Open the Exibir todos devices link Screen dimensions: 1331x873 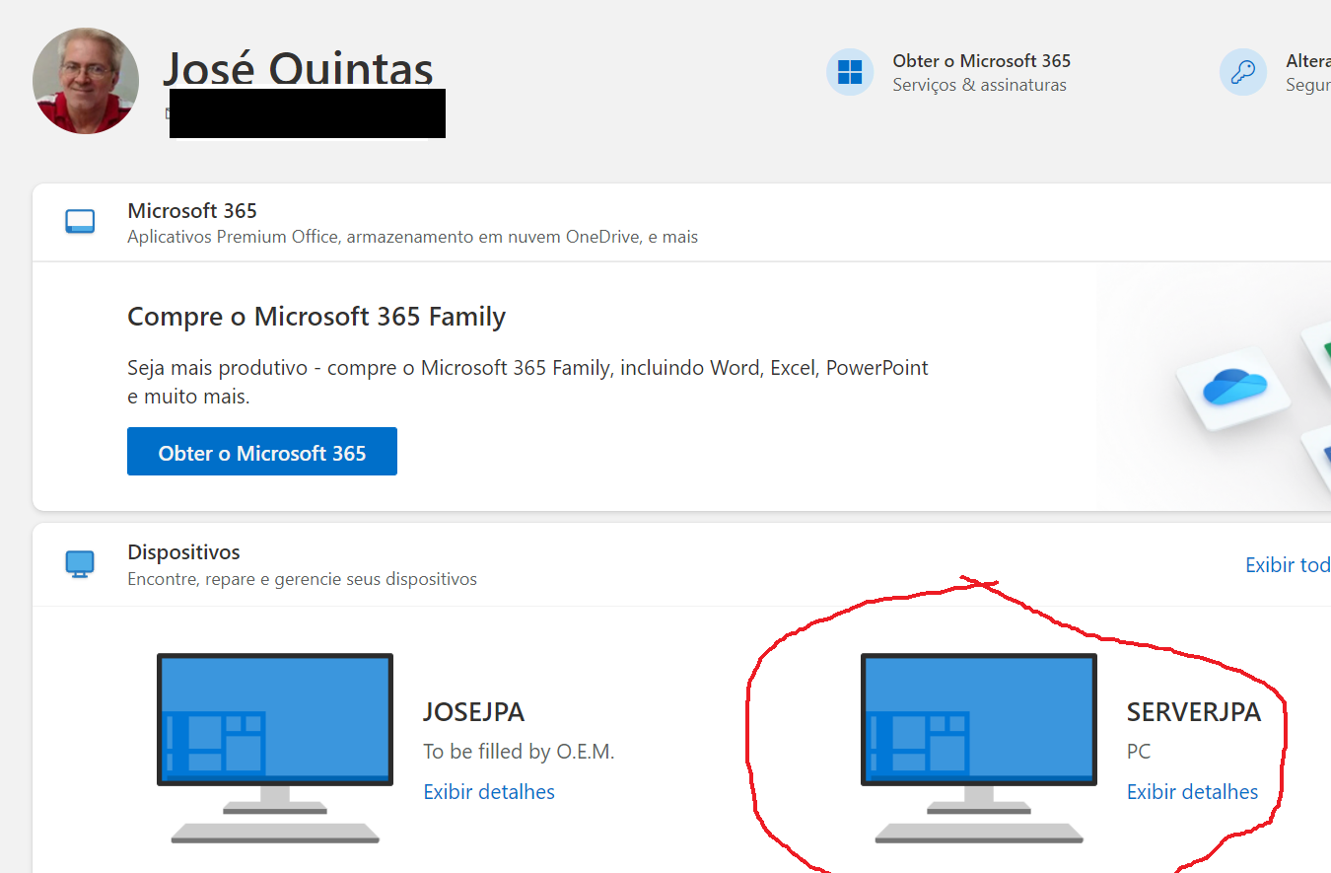[x=1288, y=565]
